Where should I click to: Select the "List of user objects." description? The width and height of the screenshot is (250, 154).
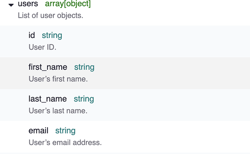[x=50, y=16]
